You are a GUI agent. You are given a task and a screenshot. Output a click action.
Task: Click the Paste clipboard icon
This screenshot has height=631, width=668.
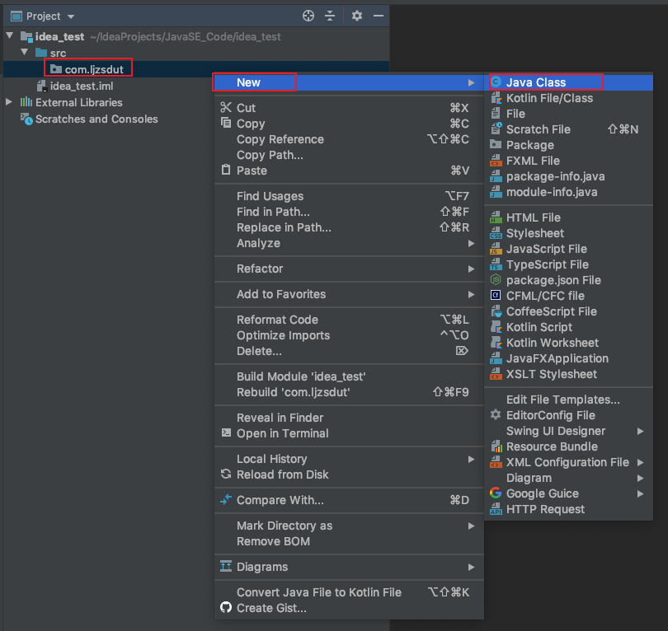click(226, 171)
